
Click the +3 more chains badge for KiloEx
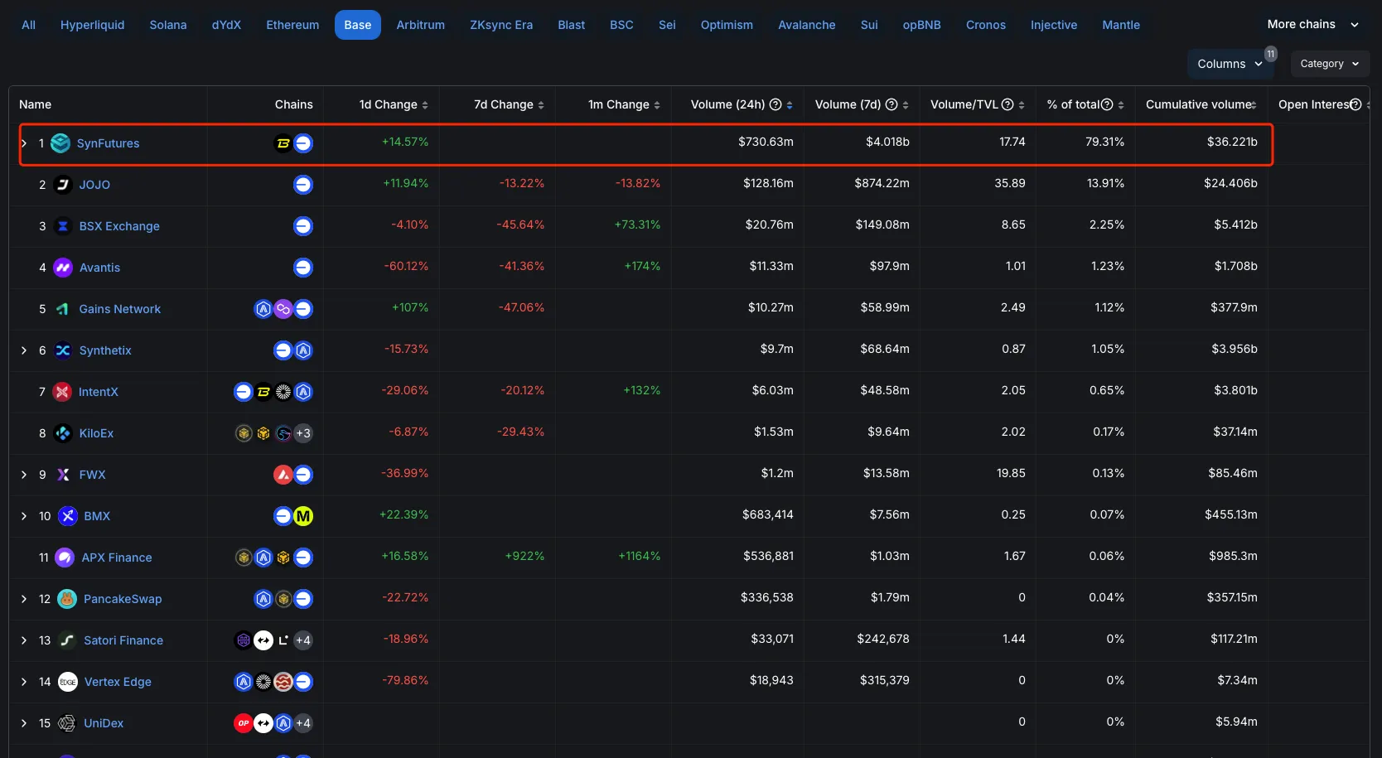pyautogui.click(x=303, y=433)
